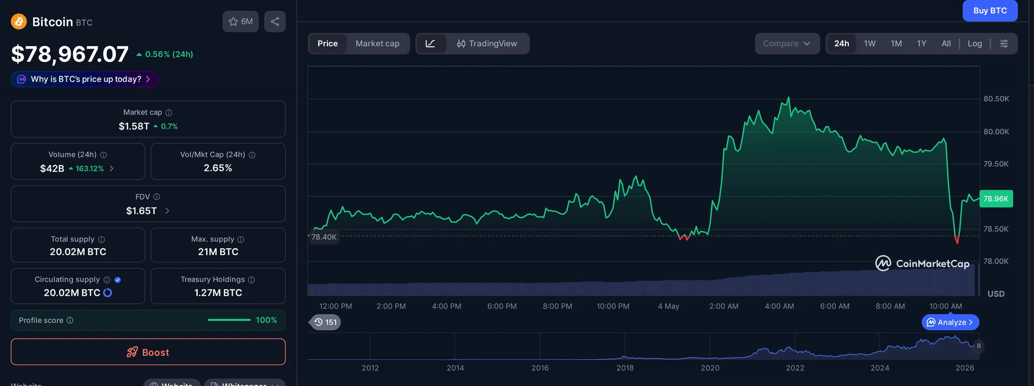Open info icon next to Market cap

tap(169, 112)
